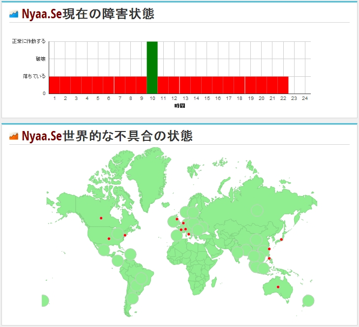Click the red bar at hour 1
Image resolution: width=359 pixels, height=327 pixels.
[x=54, y=85]
